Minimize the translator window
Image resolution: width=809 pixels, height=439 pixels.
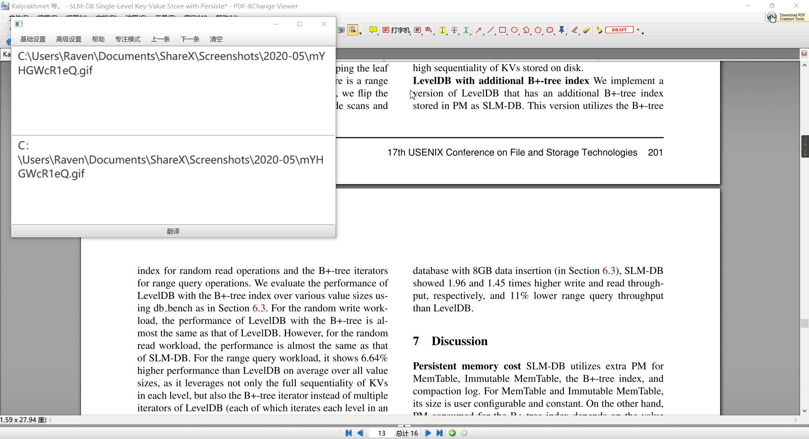tap(276, 24)
